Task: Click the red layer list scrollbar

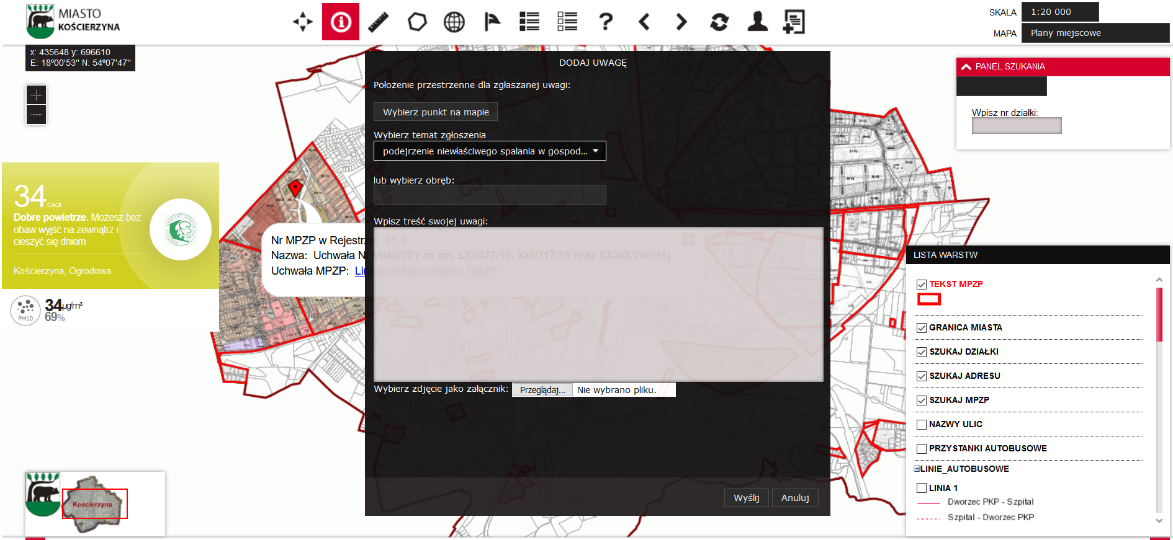Action: pos(1159,315)
